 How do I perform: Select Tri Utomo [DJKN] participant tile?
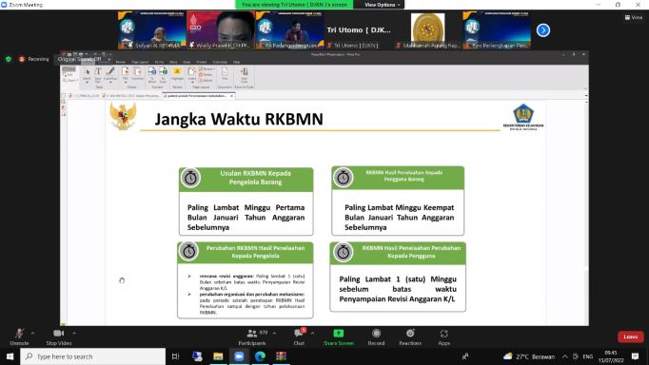click(x=359, y=30)
